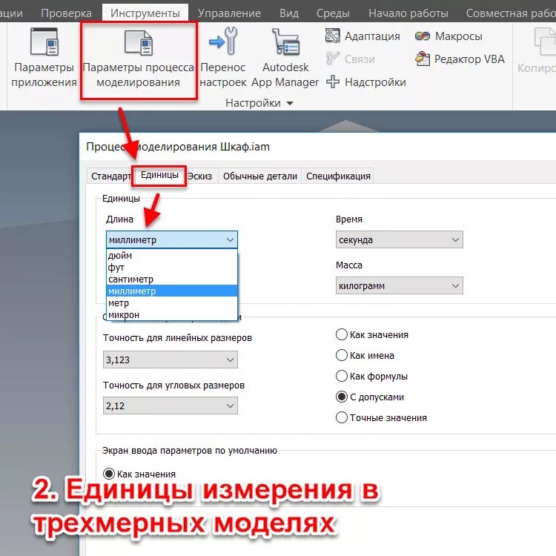
Task: Choose микрон from length list
Action: pos(172,314)
